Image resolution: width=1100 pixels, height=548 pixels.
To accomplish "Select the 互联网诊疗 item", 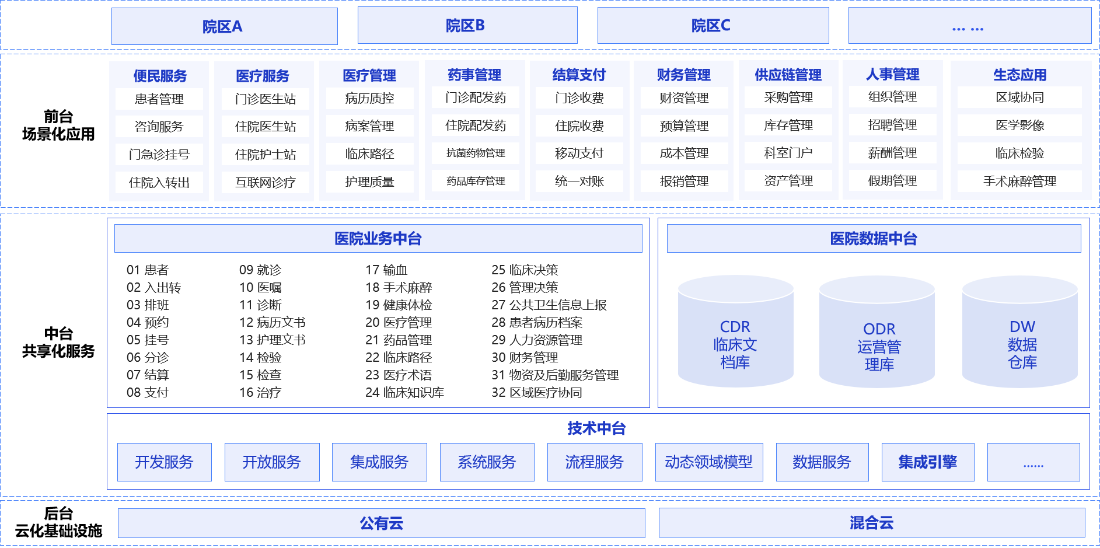I will coord(265,182).
